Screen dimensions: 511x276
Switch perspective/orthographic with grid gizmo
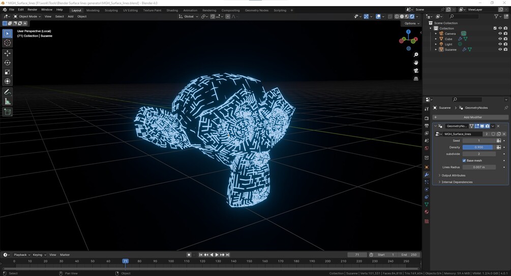(416, 79)
